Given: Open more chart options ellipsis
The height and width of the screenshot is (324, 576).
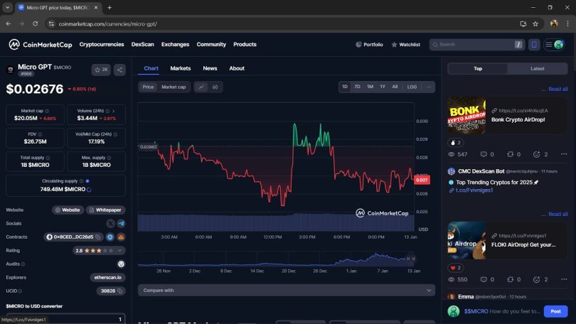Looking at the screenshot, I should pos(429,87).
